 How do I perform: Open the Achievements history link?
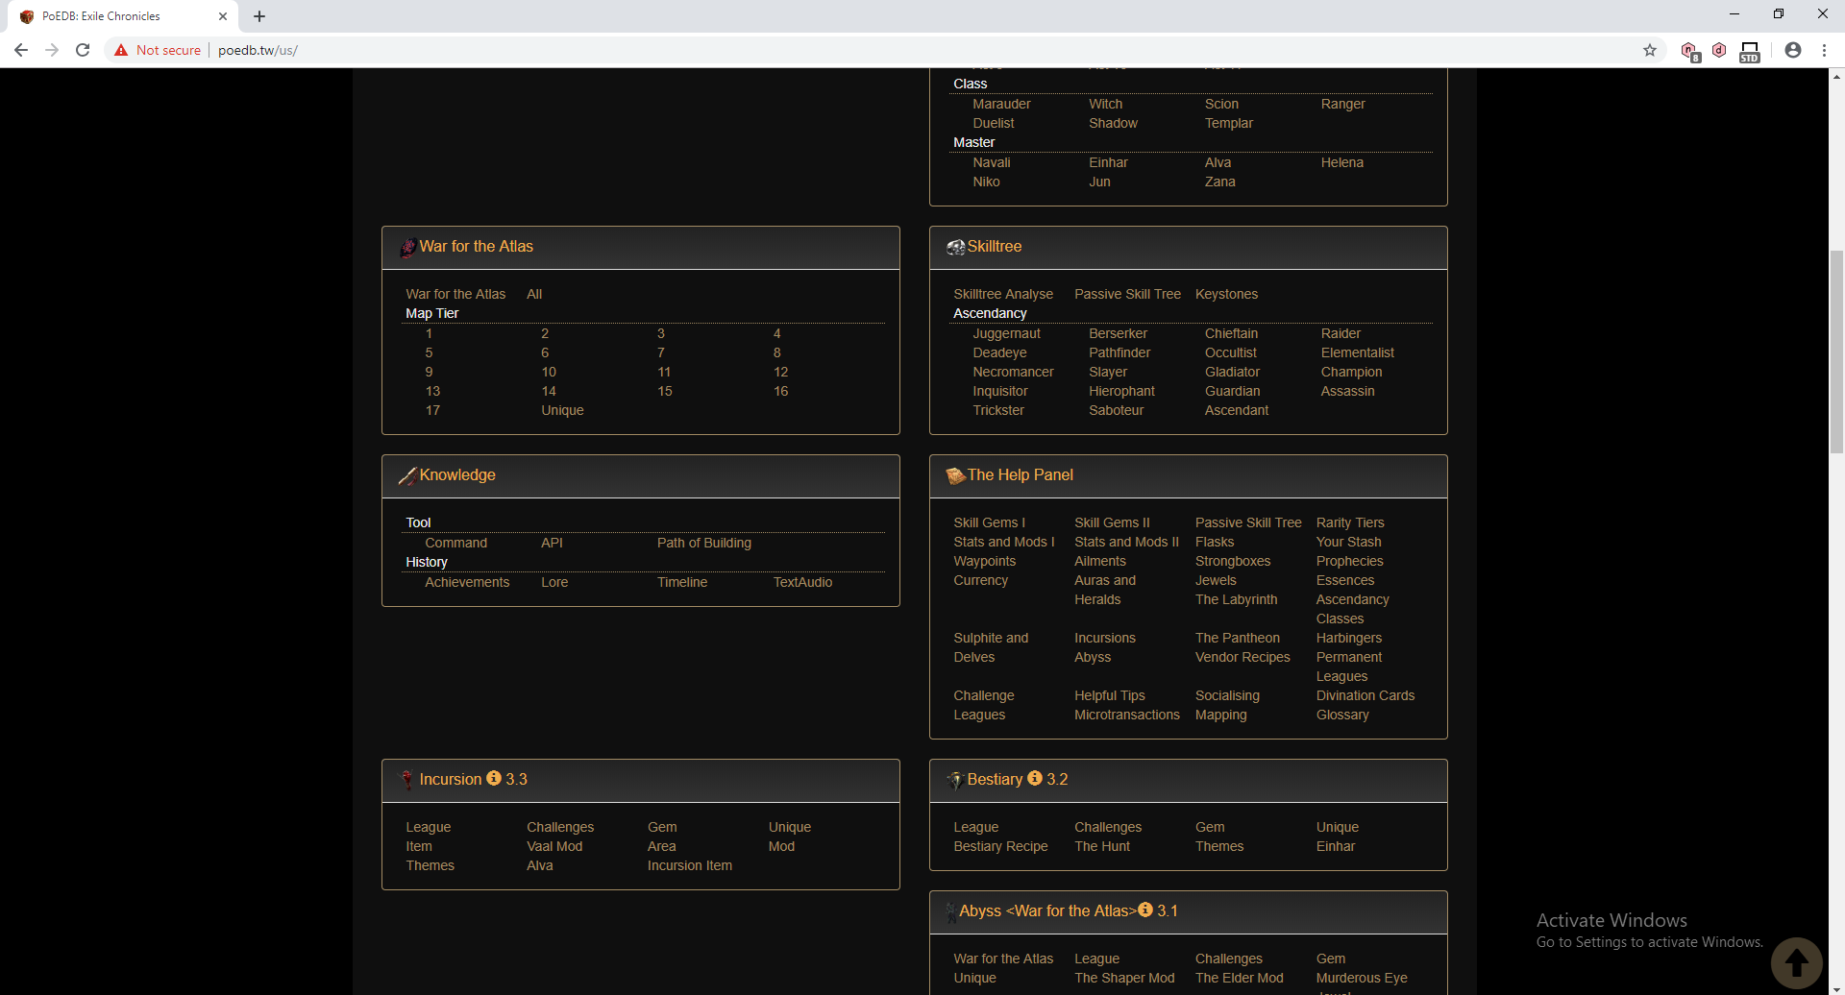coord(467,582)
